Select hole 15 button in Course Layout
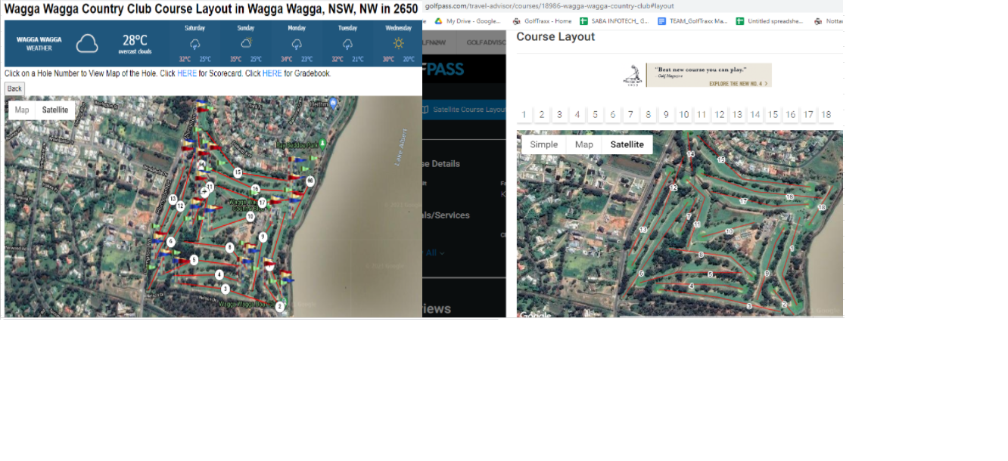Screen dimensions: 1008x461 click(x=773, y=115)
